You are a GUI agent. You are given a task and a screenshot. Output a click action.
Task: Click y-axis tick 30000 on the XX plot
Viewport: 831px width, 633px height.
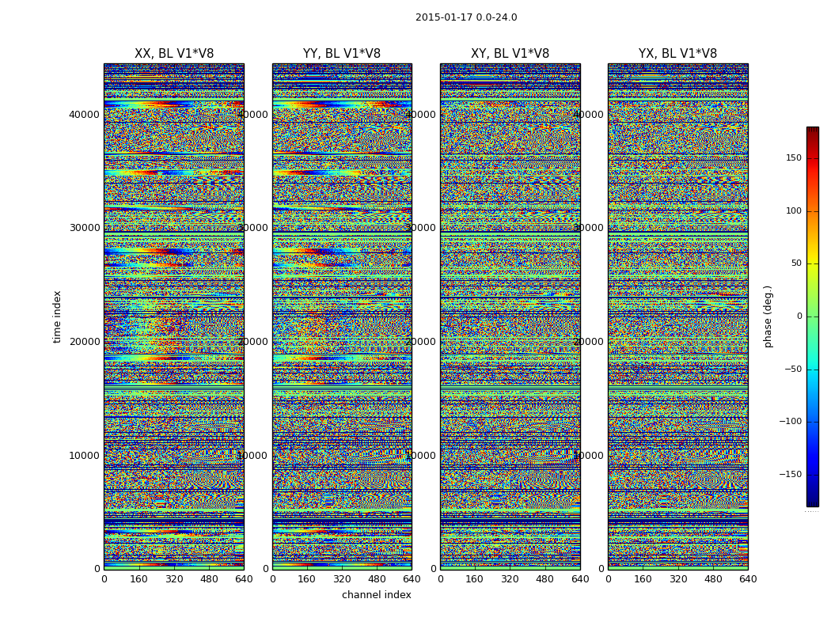point(84,228)
